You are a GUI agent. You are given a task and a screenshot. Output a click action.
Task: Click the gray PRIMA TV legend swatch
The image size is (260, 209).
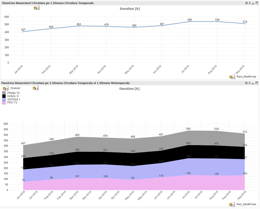(4, 93)
